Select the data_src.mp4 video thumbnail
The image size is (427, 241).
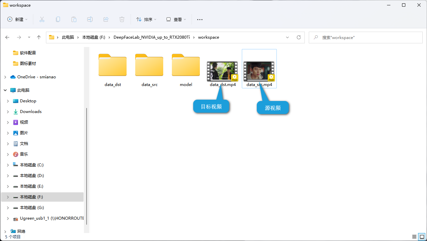tap(259, 71)
